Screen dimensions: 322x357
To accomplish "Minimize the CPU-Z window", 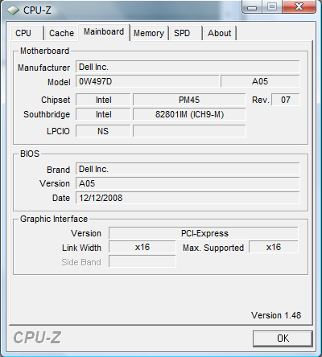I will (252, 7).
